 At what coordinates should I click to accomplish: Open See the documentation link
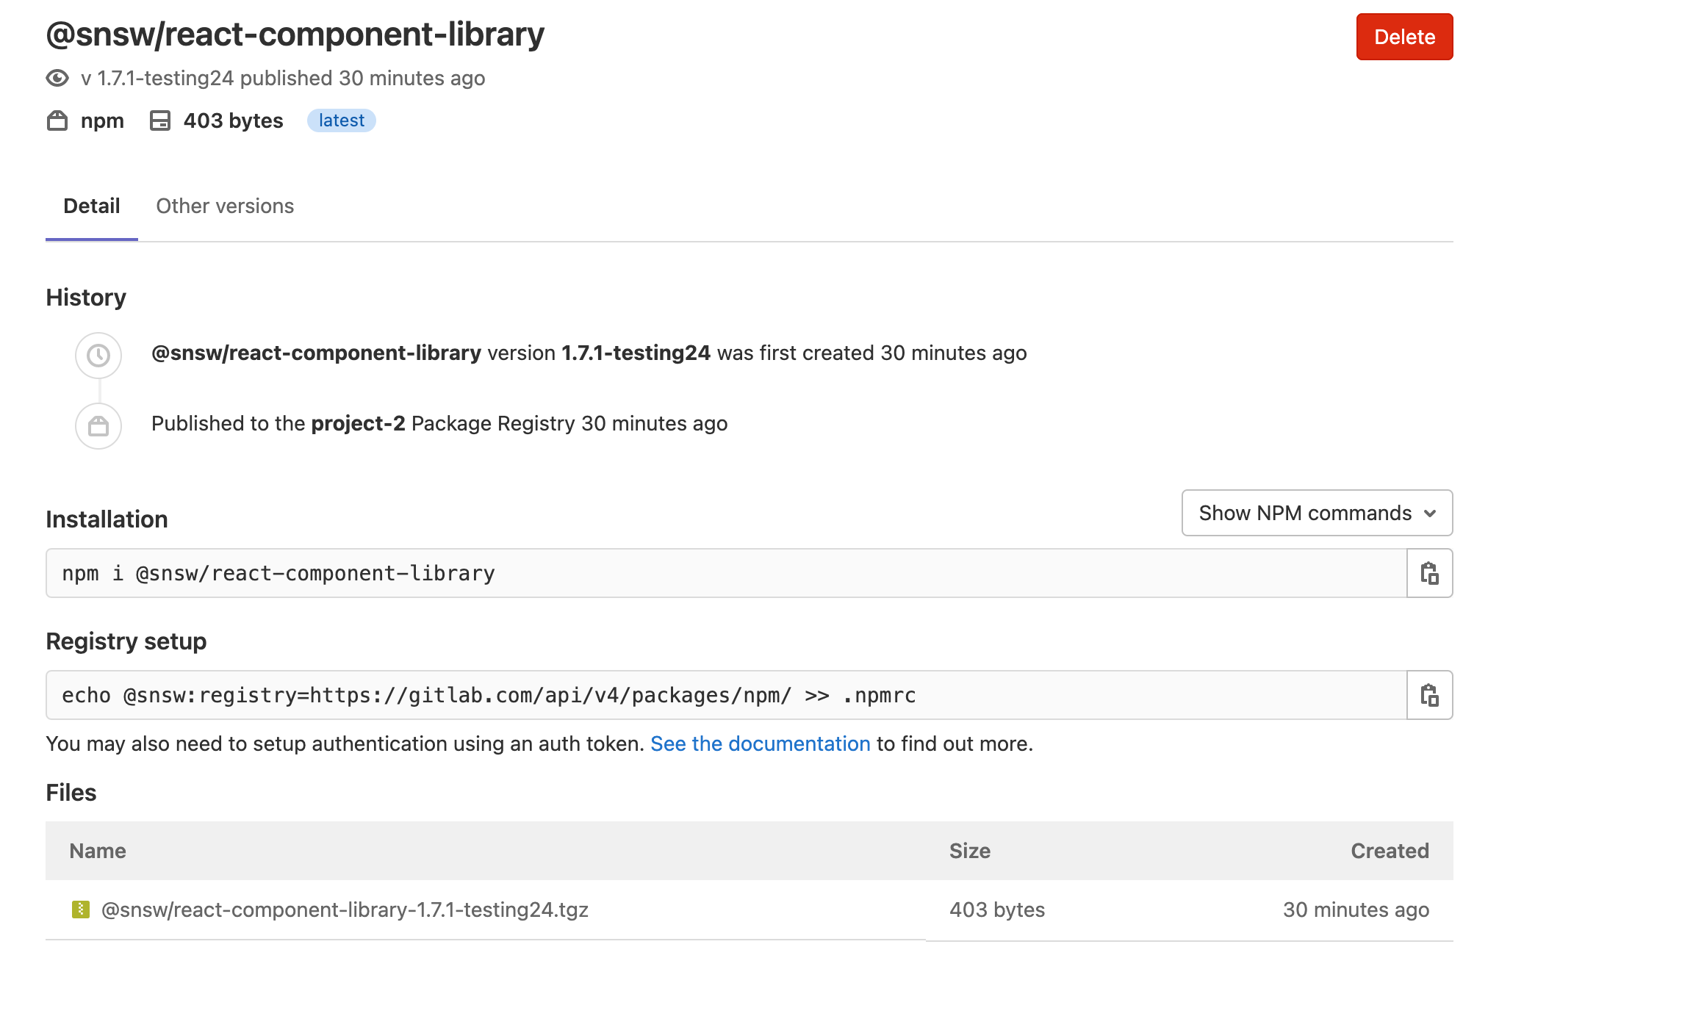(x=760, y=743)
